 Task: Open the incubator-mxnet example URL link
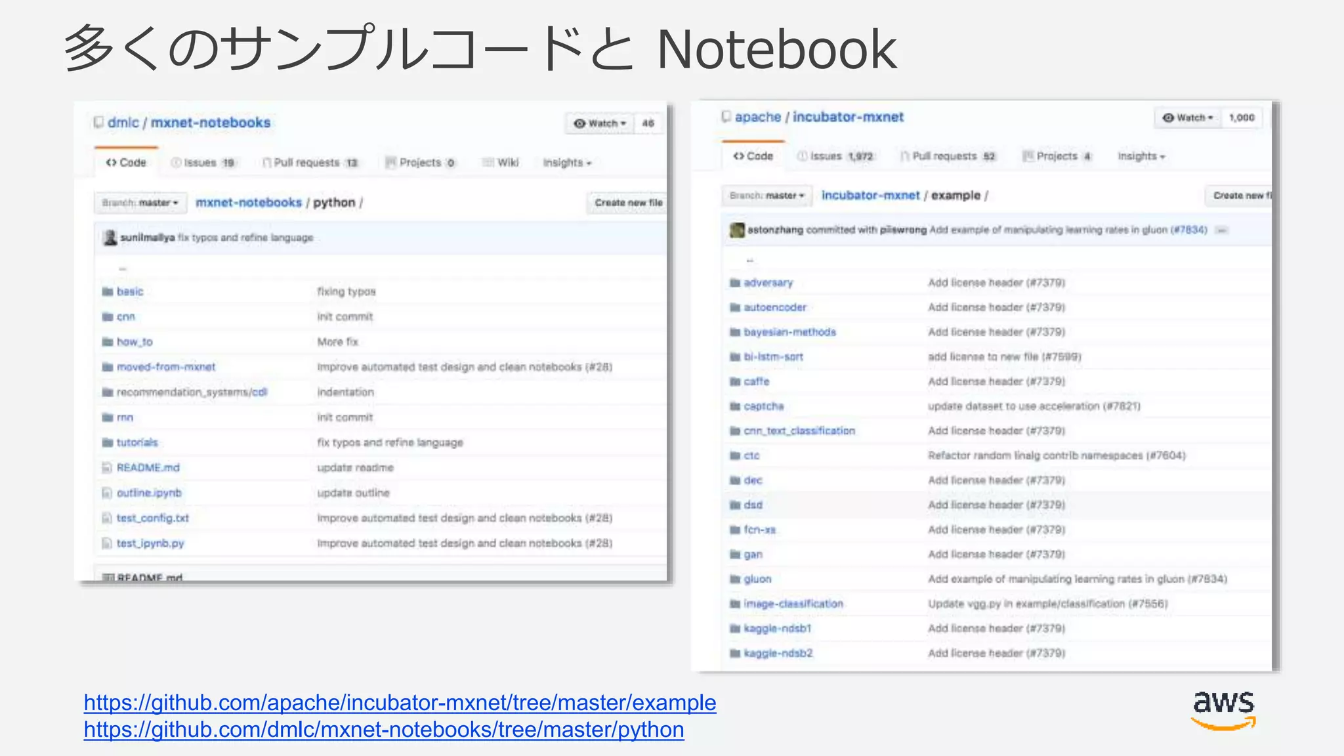coord(400,703)
